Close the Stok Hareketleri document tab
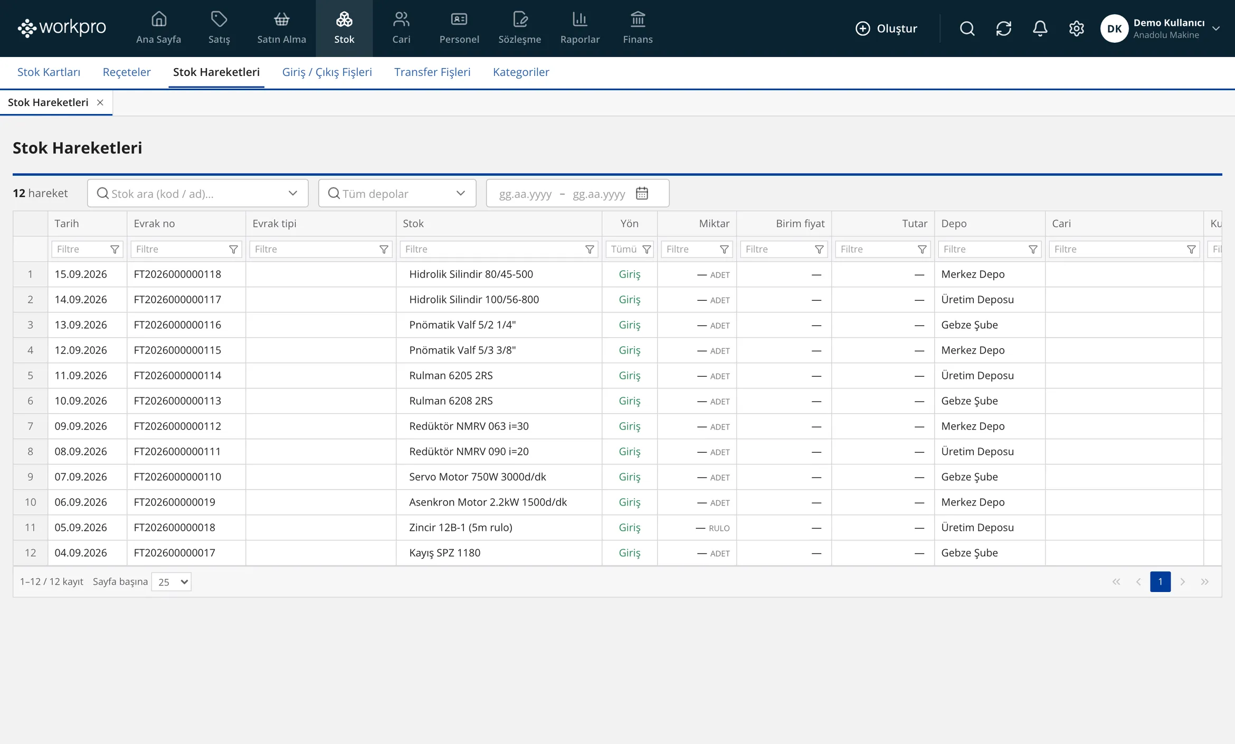Screen dimensions: 1235x744 coord(100,102)
